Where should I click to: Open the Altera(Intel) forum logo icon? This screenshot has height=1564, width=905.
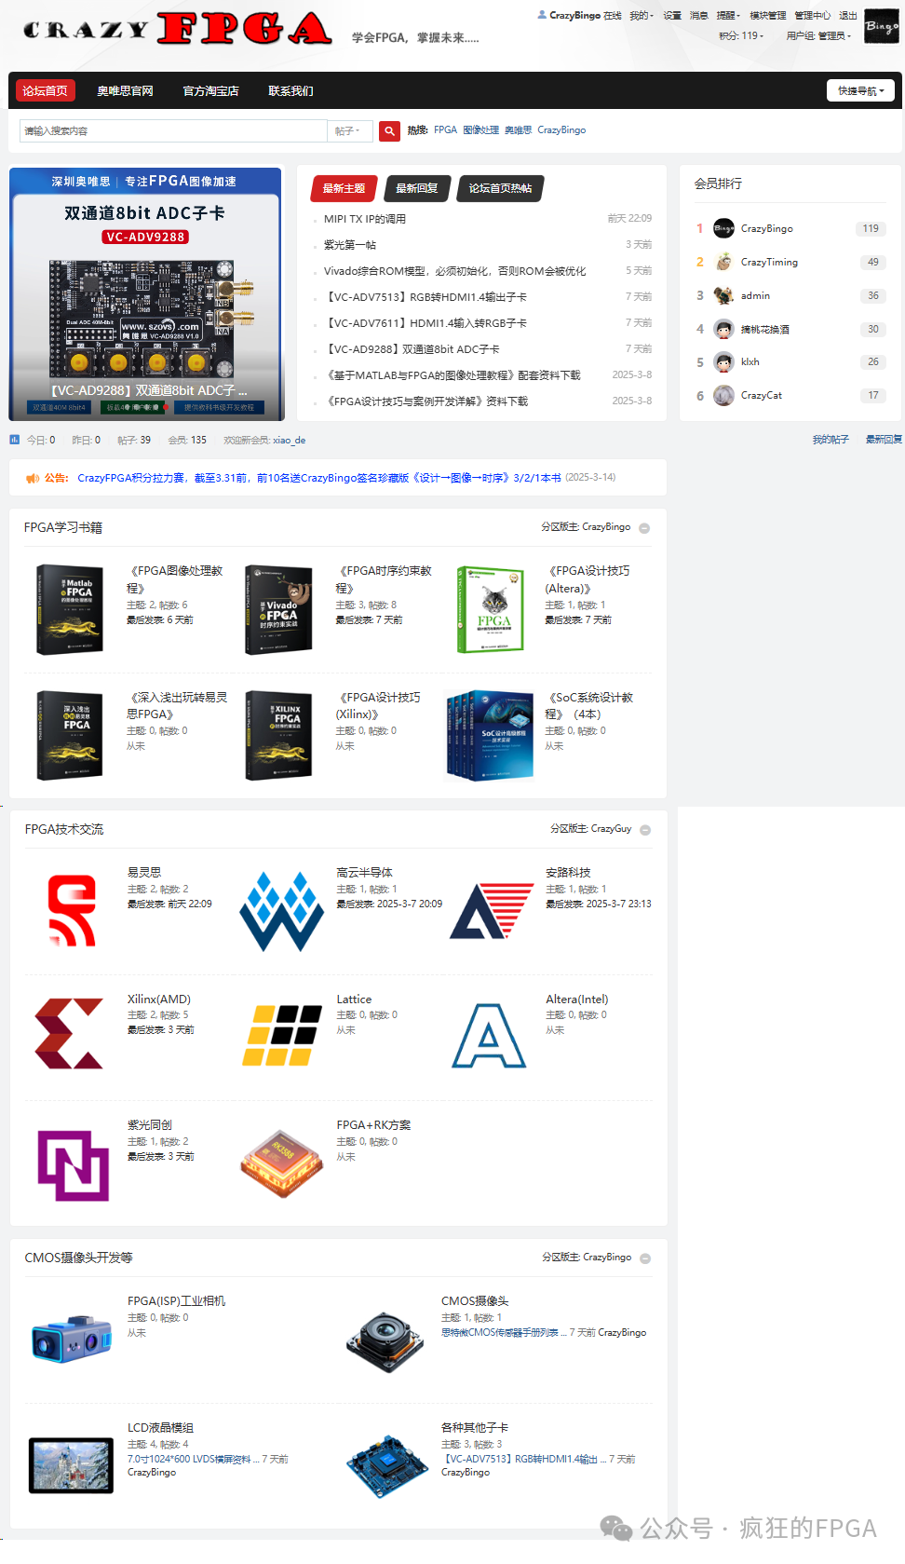pos(490,1035)
